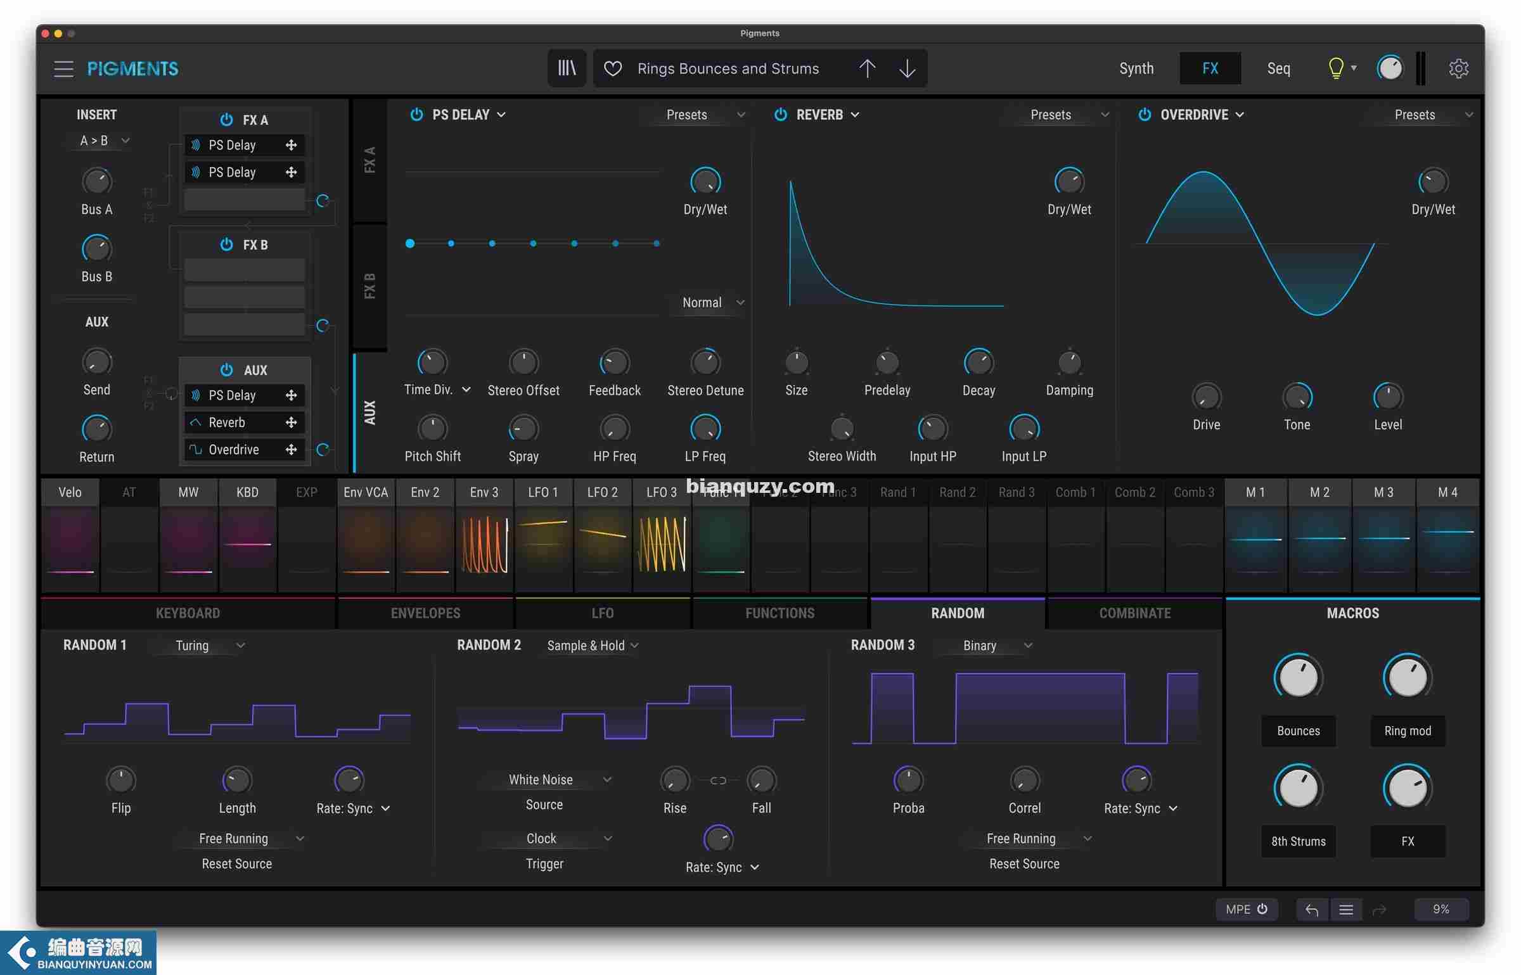Click the Reverb effect type icon in AUX
Screen dimensions: 1521x975
point(196,423)
